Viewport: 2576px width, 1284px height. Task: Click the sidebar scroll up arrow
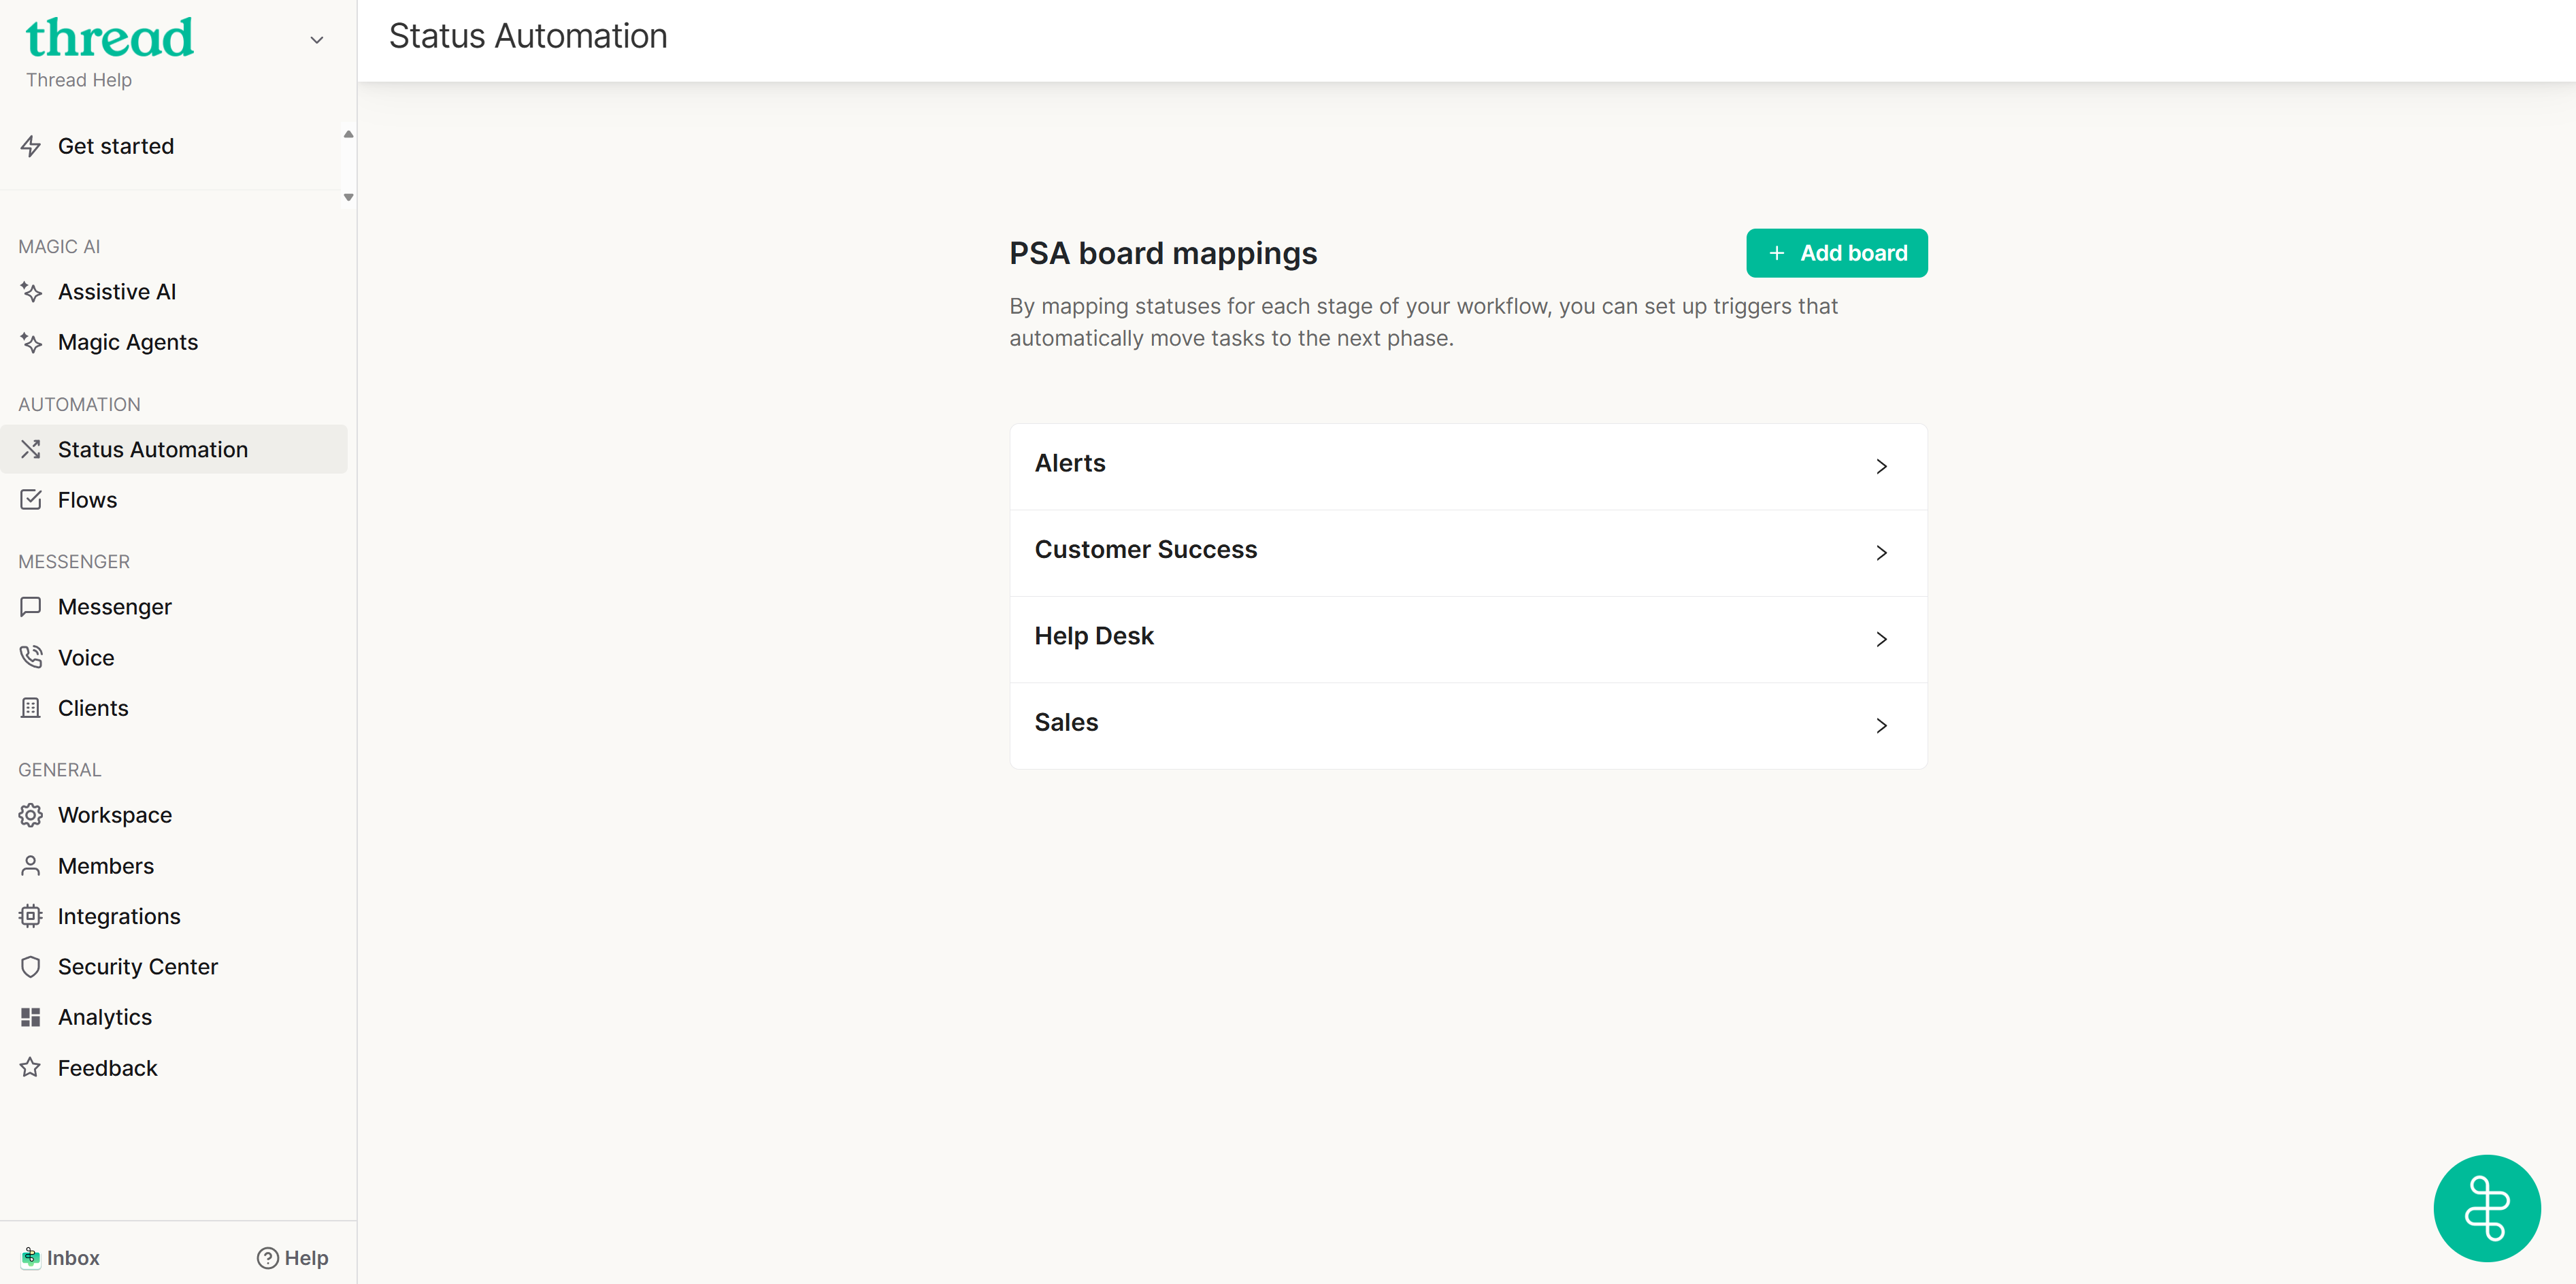tap(348, 133)
